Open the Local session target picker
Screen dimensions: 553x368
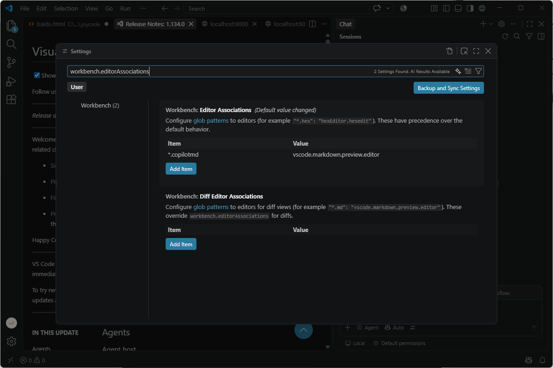tap(355, 343)
